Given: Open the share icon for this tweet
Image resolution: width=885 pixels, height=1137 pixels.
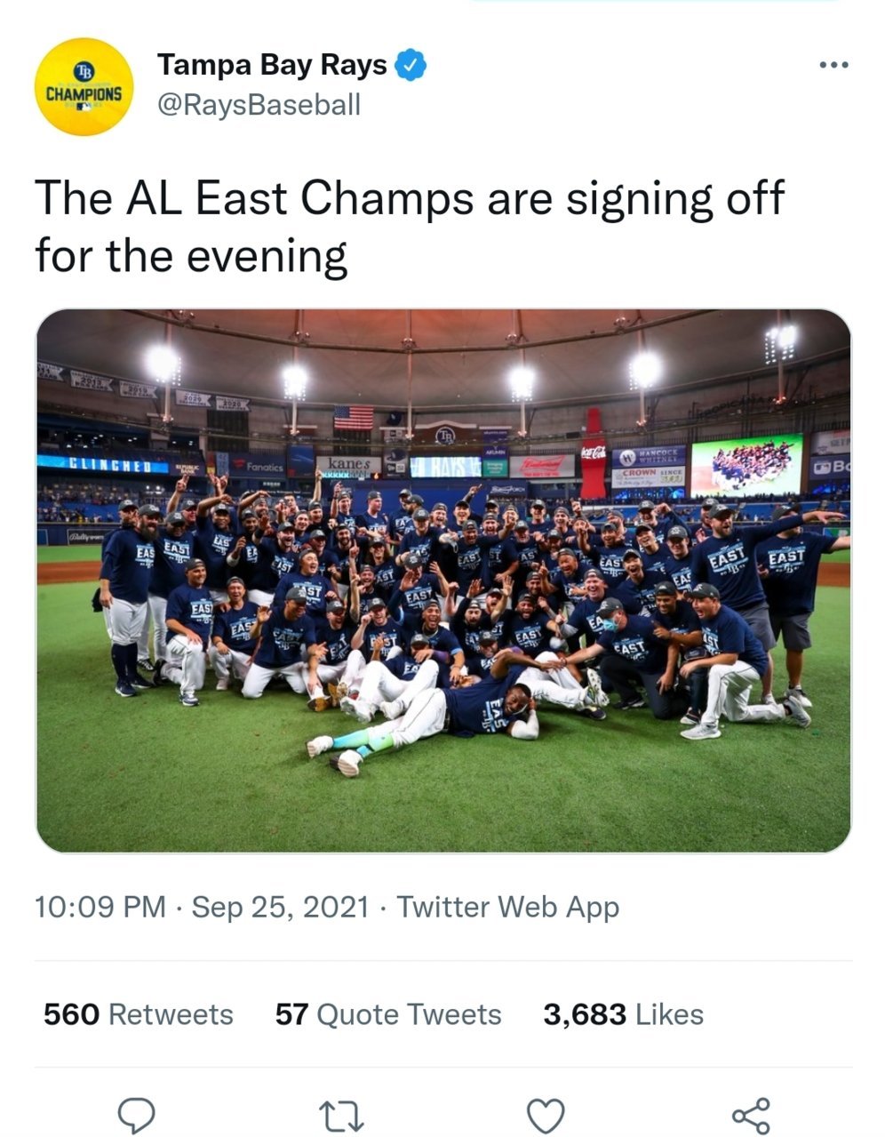Looking at the screenshot, I should pyautogui.click(x=750, y=1115).
